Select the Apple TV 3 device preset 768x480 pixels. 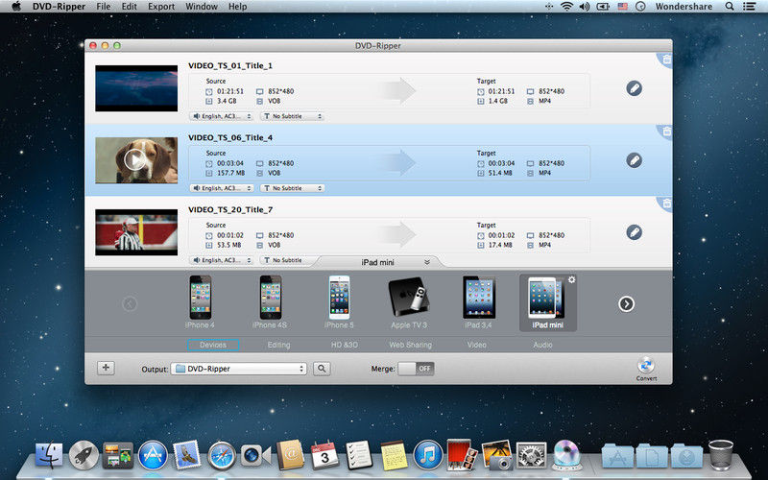[409, 301]
